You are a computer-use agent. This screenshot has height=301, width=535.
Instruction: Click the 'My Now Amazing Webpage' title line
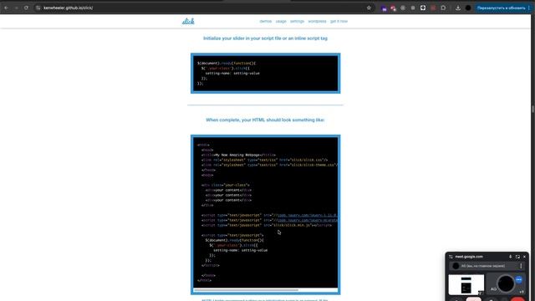(238, 155)
